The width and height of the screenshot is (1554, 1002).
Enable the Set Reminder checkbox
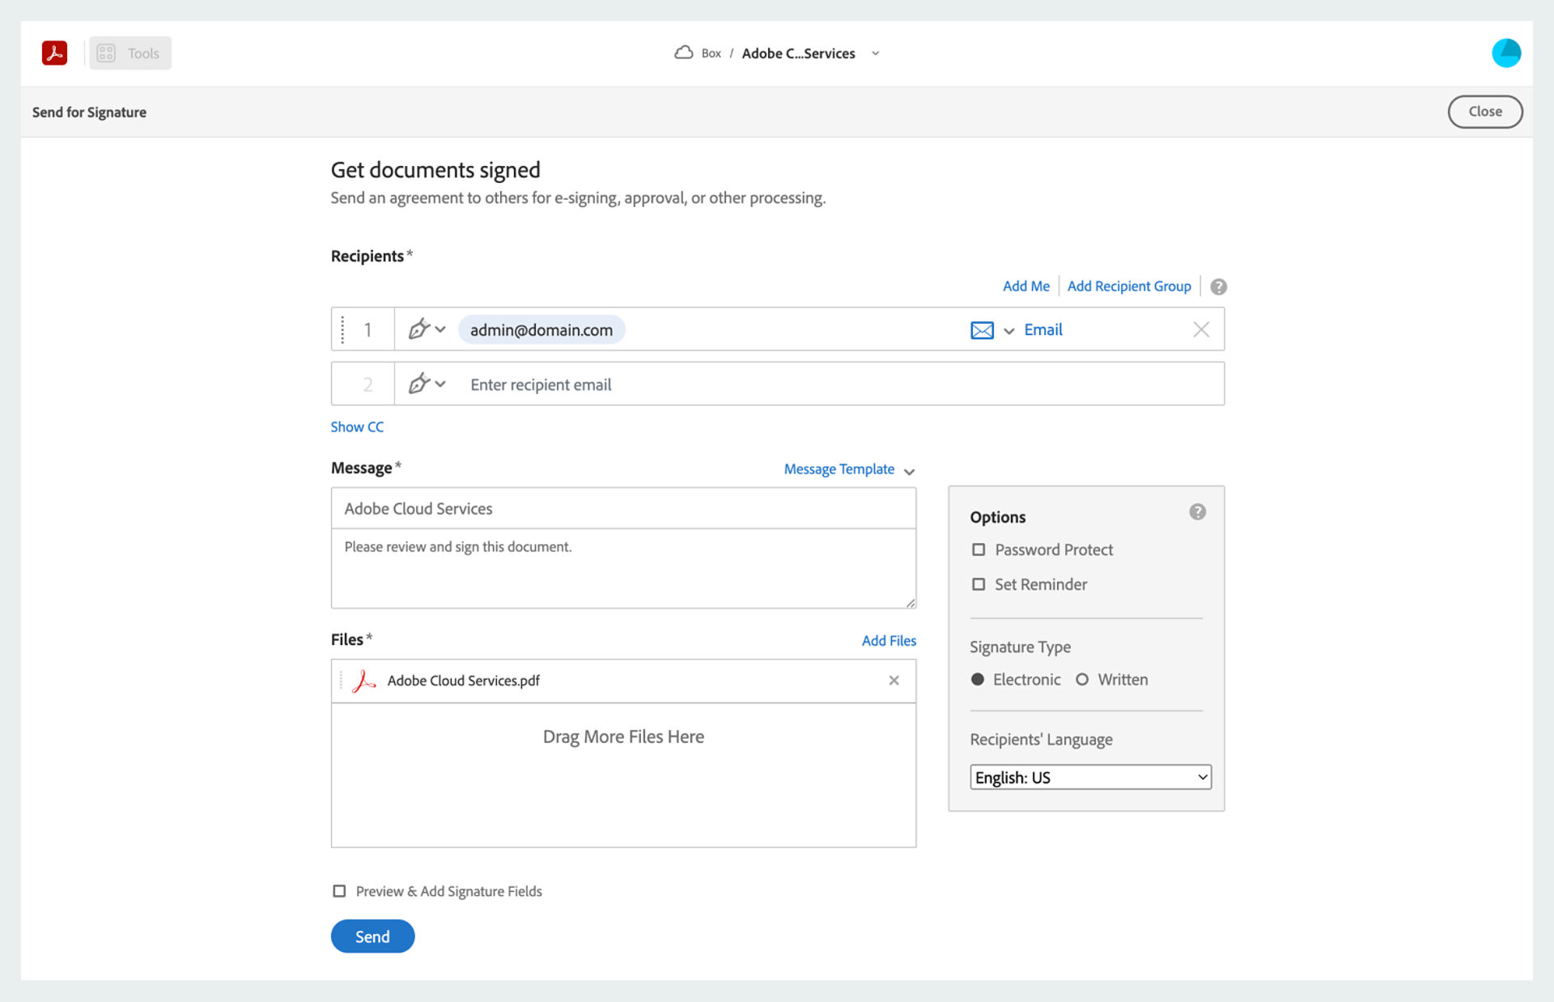tap(978, 584)
